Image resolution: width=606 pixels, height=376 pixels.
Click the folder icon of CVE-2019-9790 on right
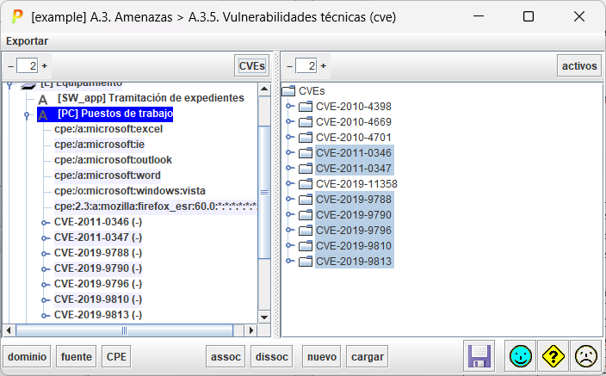click(x=306, y=214)
